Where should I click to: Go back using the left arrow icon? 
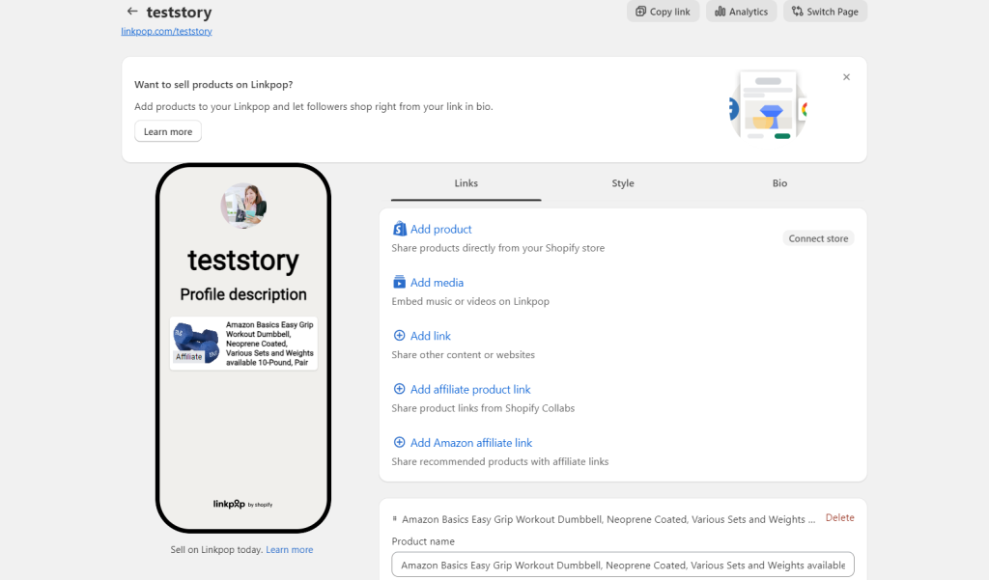(x=131, y=12)
